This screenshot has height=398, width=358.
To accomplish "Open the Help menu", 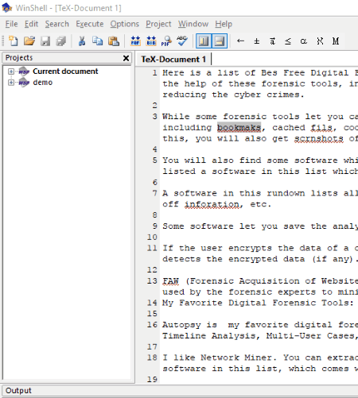I will click(x=224, y=24).
